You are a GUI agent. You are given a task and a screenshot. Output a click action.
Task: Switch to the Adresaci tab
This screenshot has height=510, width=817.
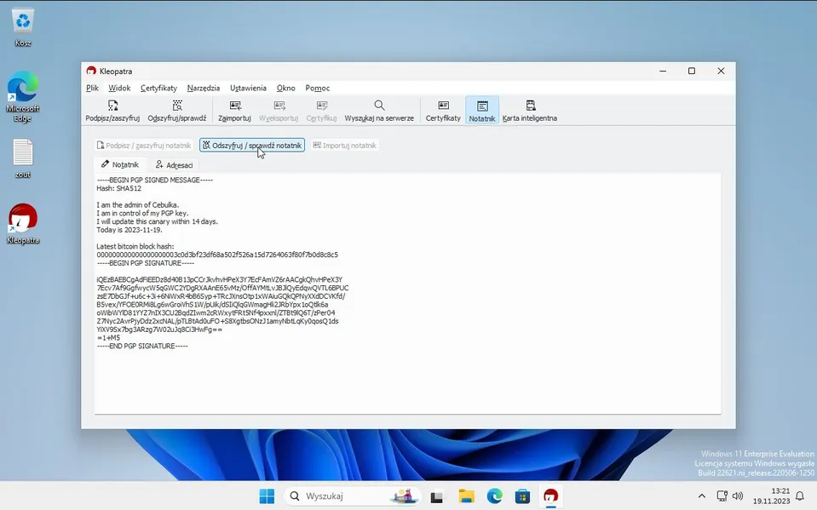174,165
